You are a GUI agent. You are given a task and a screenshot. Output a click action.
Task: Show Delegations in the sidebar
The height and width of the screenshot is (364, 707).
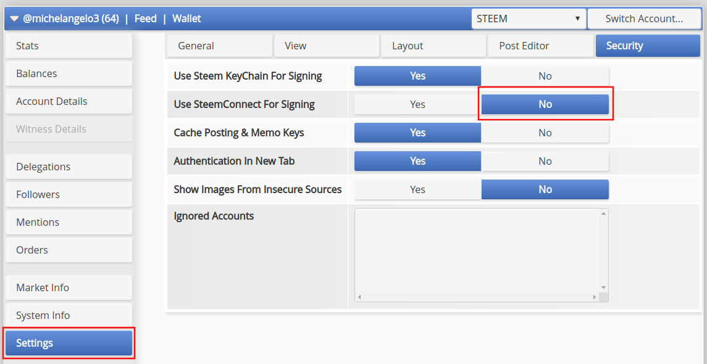point(69,167)
